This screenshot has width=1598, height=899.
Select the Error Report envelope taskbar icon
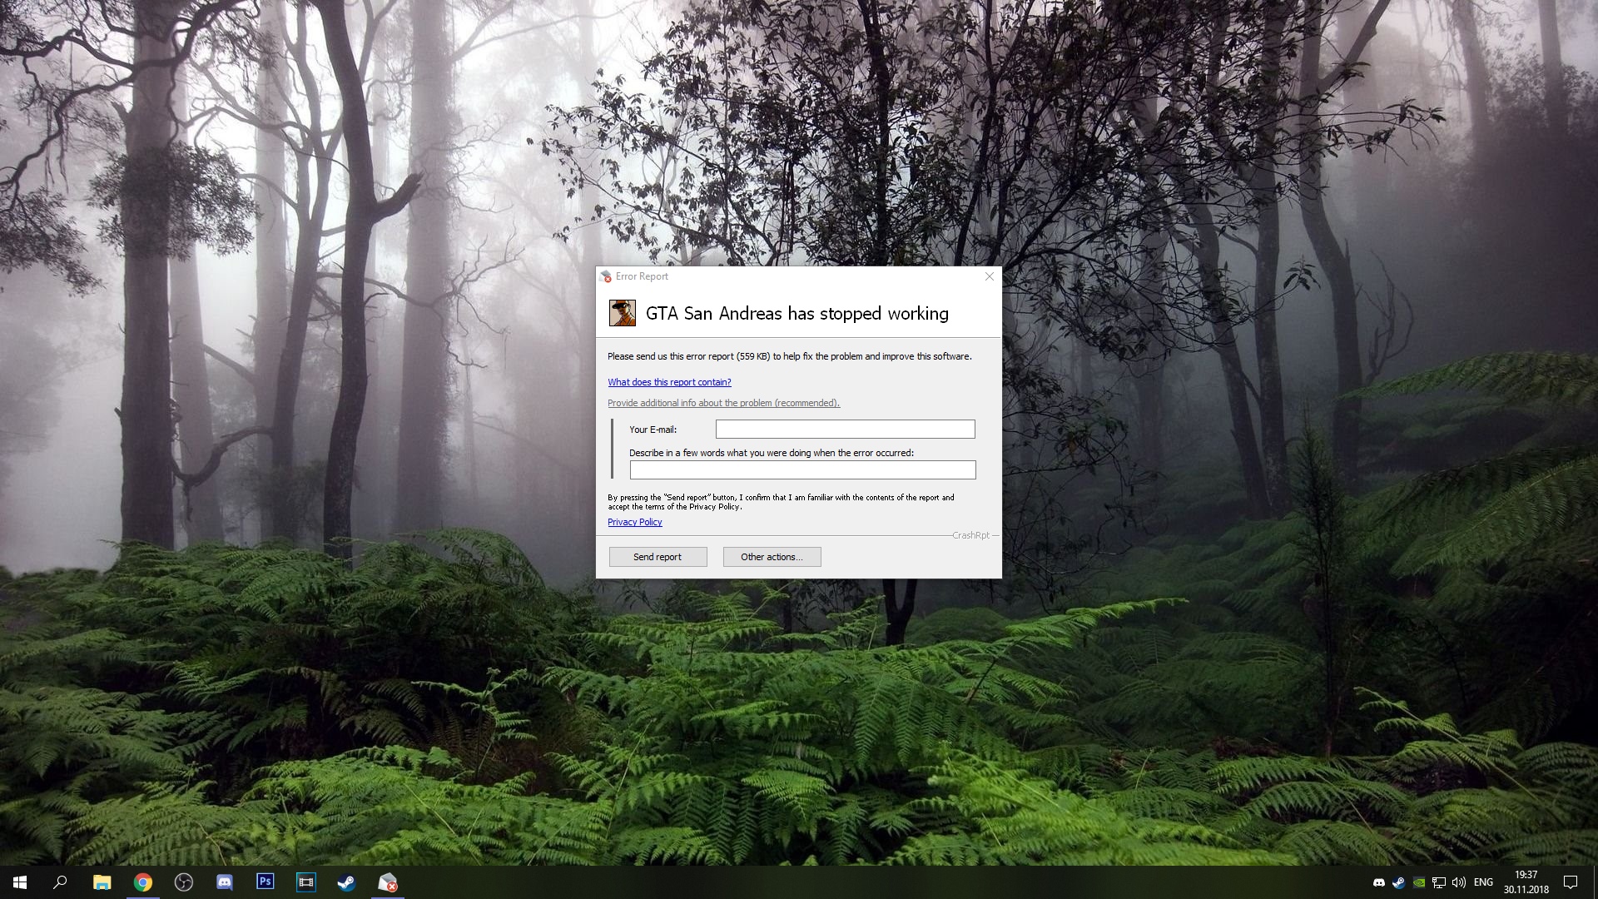(387, 882)
